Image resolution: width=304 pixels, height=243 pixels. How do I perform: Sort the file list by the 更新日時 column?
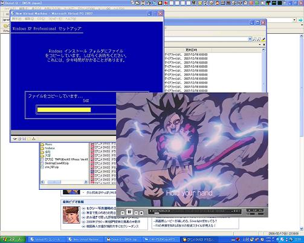coord(191,50)
